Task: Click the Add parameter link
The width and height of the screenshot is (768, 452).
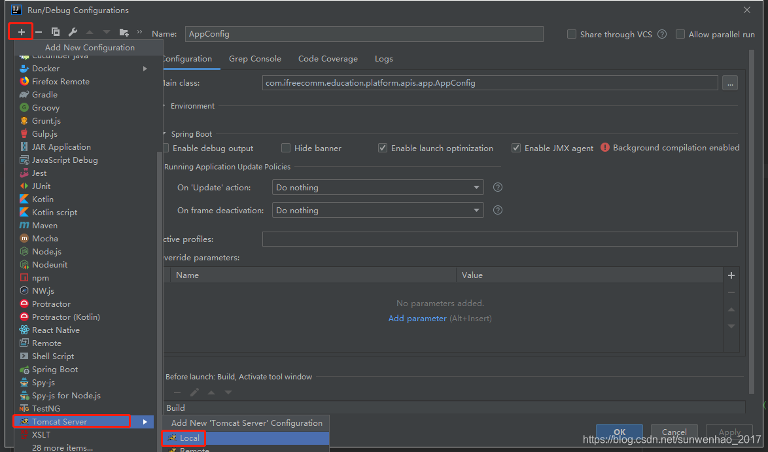Action: [x=417, y=319]
